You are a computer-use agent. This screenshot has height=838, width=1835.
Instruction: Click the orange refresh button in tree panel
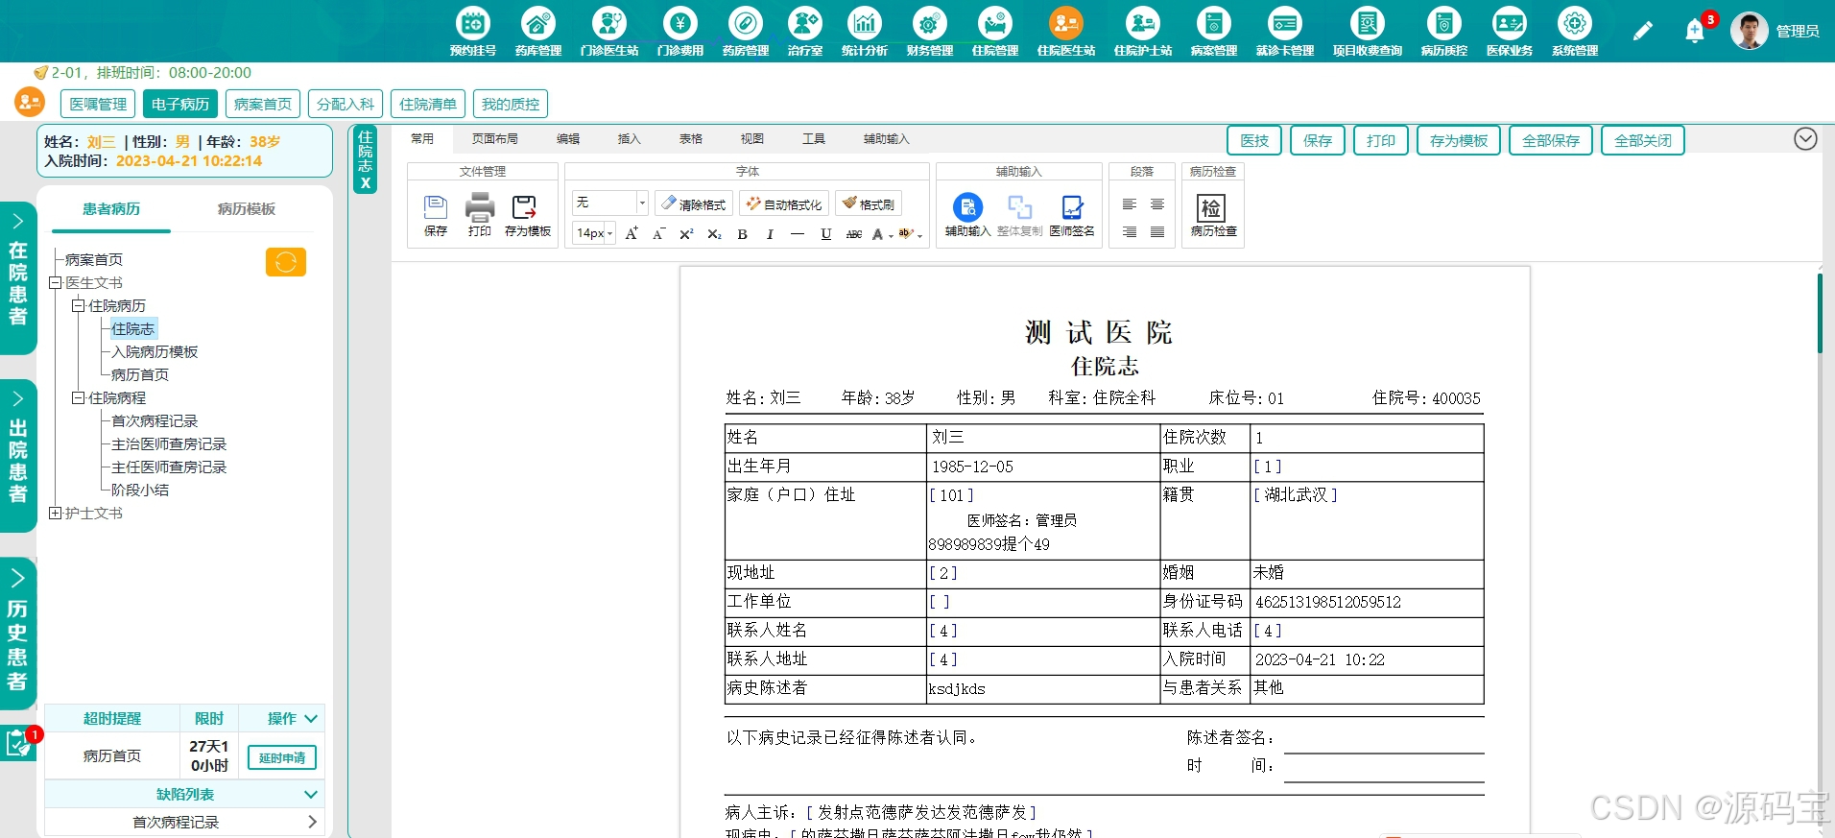(x=286, y=262)
